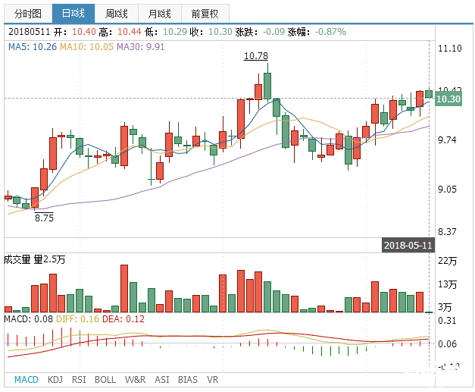
Task: Select the MACD indicator
Action: [27, 380]
